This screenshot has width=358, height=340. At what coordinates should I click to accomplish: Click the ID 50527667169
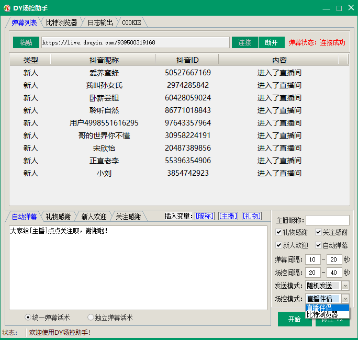(188, 73)
